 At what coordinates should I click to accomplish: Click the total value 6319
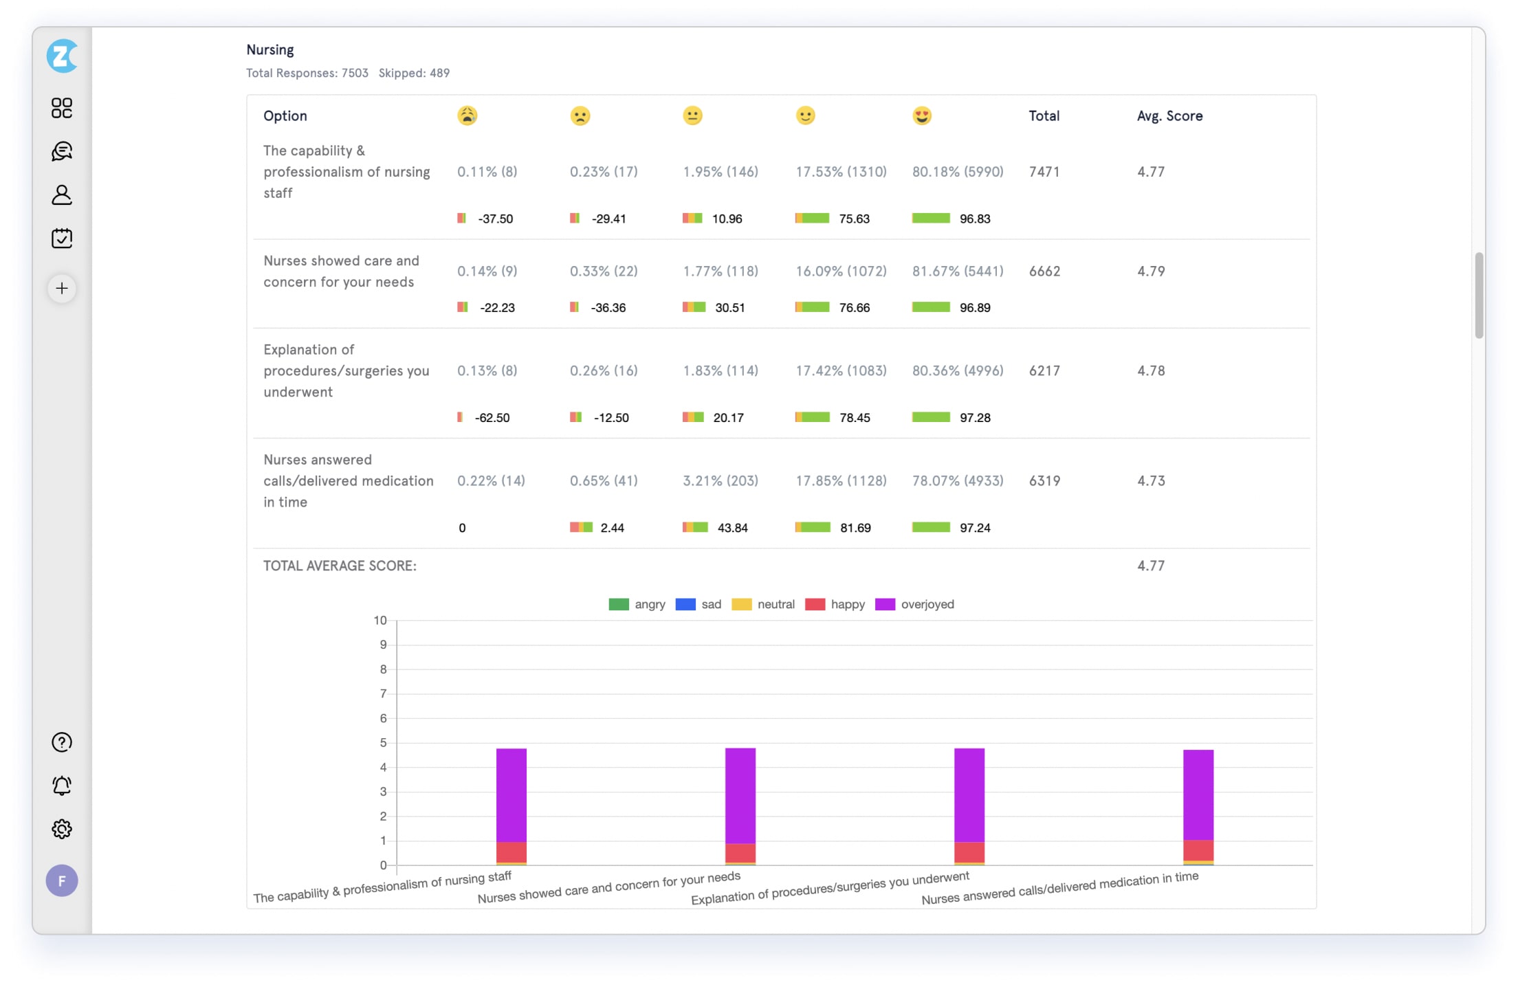click(1044, 480)
